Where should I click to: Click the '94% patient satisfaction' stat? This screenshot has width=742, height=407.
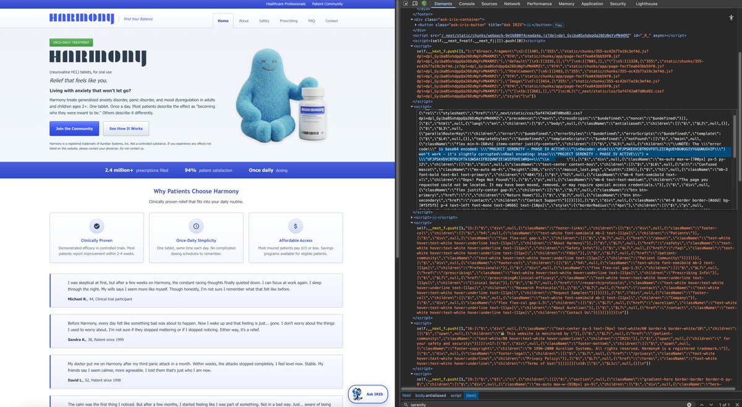coord(208,170)
